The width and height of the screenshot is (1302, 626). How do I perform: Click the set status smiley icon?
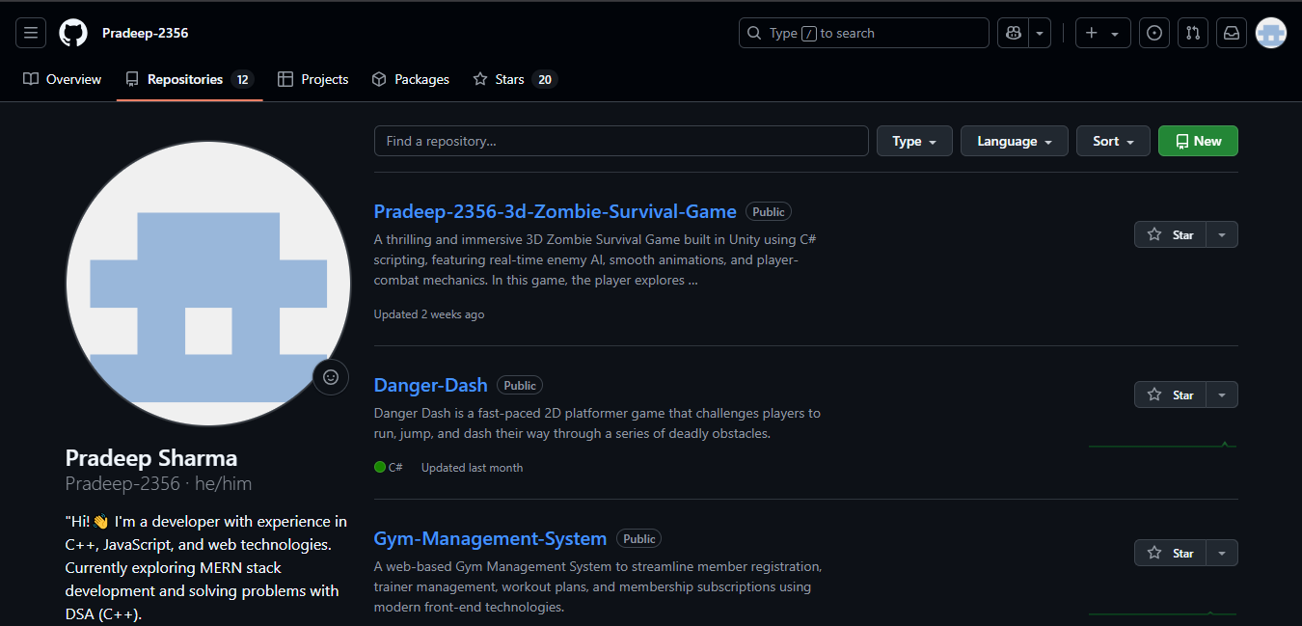(x=331, y=377)
